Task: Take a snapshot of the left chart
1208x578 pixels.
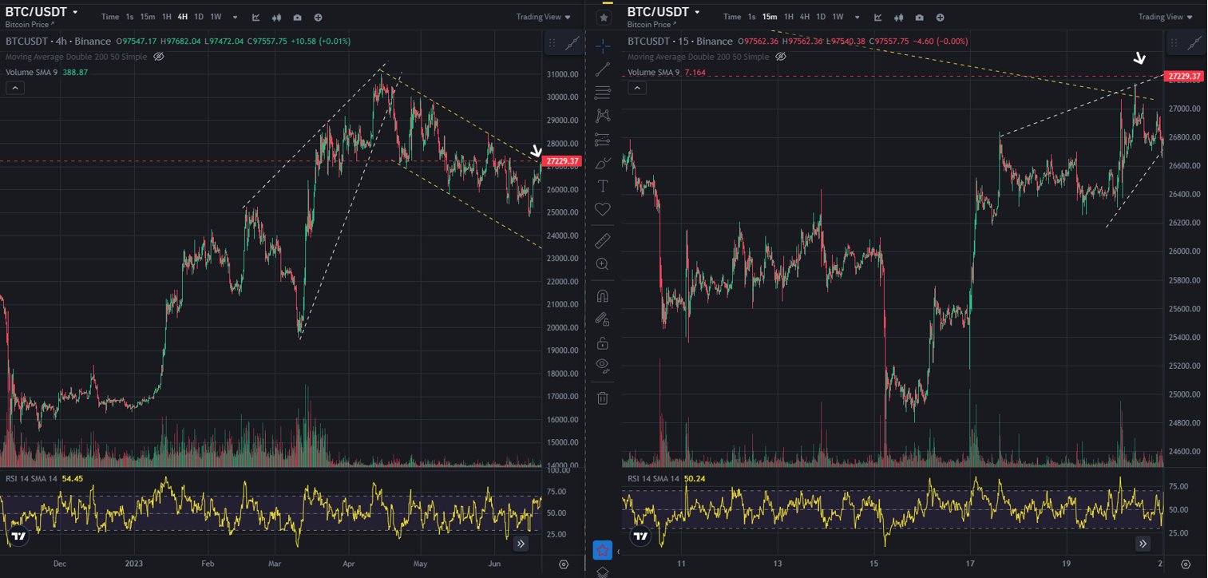Action: point(298,18)
